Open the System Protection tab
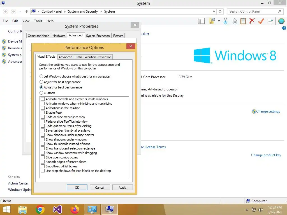This screenshot has width=287, height=215. click(x=98, y=36)
